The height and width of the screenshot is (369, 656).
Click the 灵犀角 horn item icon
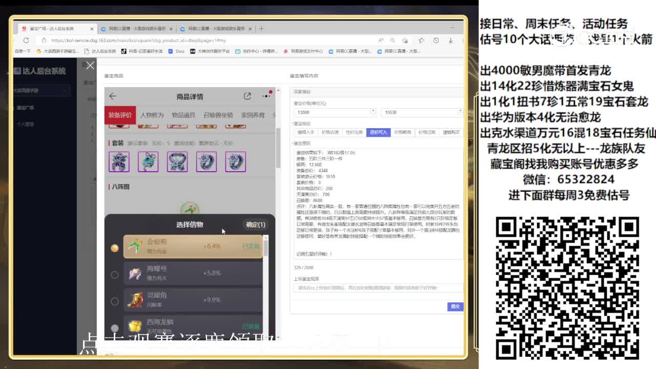point(135,300)
